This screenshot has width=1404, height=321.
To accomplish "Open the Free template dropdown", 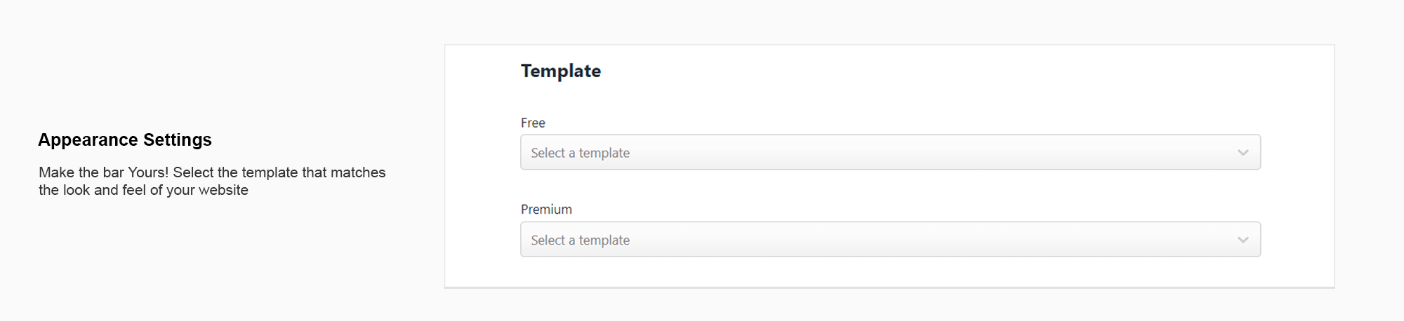I will tap(889, 152).
